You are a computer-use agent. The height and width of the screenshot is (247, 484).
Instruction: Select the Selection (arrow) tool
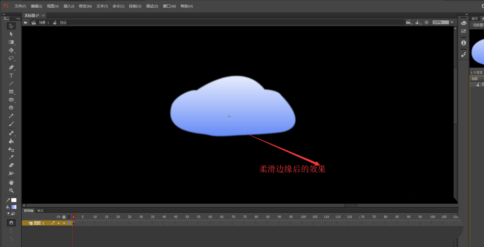[x=11, y=26]
